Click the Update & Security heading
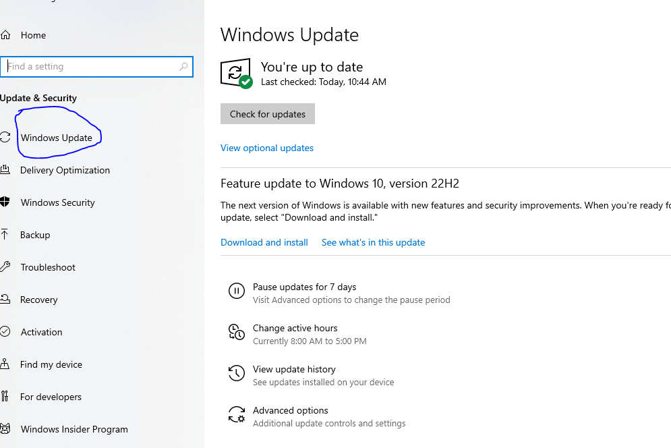 [38, 98]
